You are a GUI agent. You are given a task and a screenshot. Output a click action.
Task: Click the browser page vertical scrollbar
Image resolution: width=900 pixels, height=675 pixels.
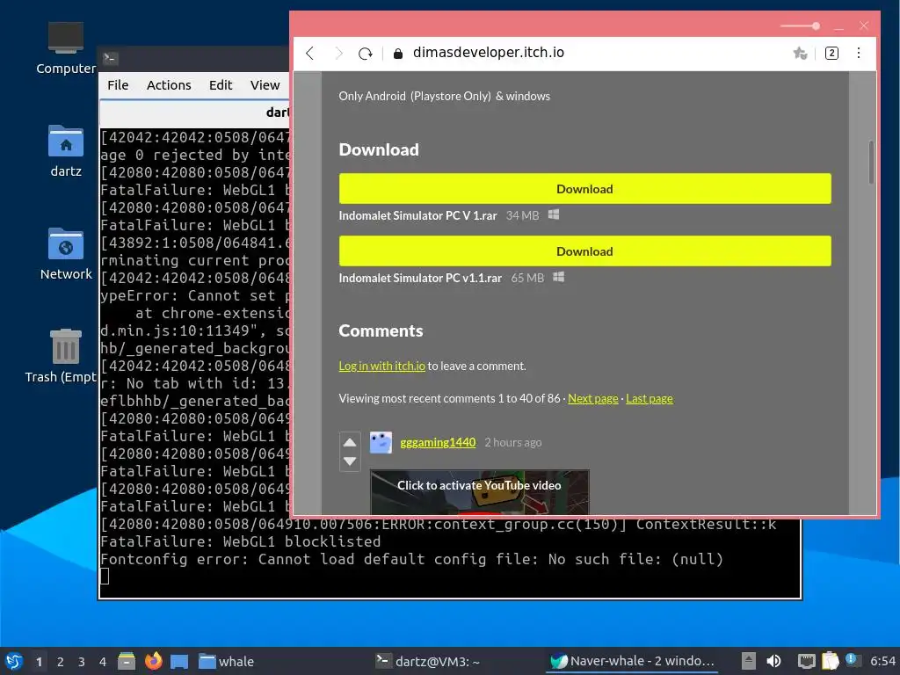pyautogui.click(x=871, y=163)
